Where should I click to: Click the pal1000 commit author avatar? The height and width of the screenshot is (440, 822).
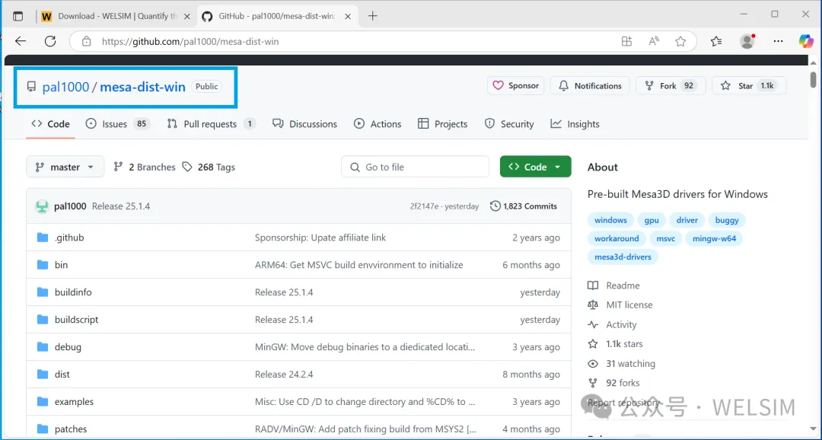pyautogui.click(x=42, y=206)
